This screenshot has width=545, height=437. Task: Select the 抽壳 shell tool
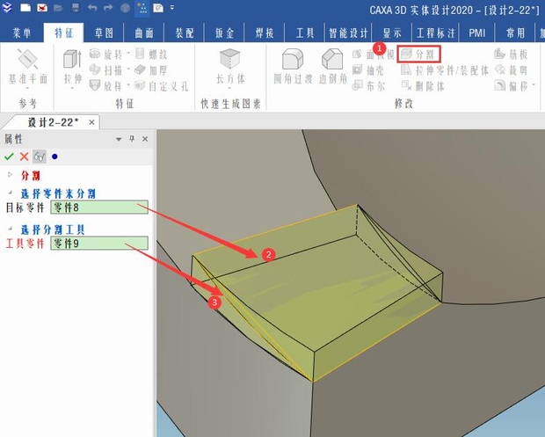click(x=368, y=70)
